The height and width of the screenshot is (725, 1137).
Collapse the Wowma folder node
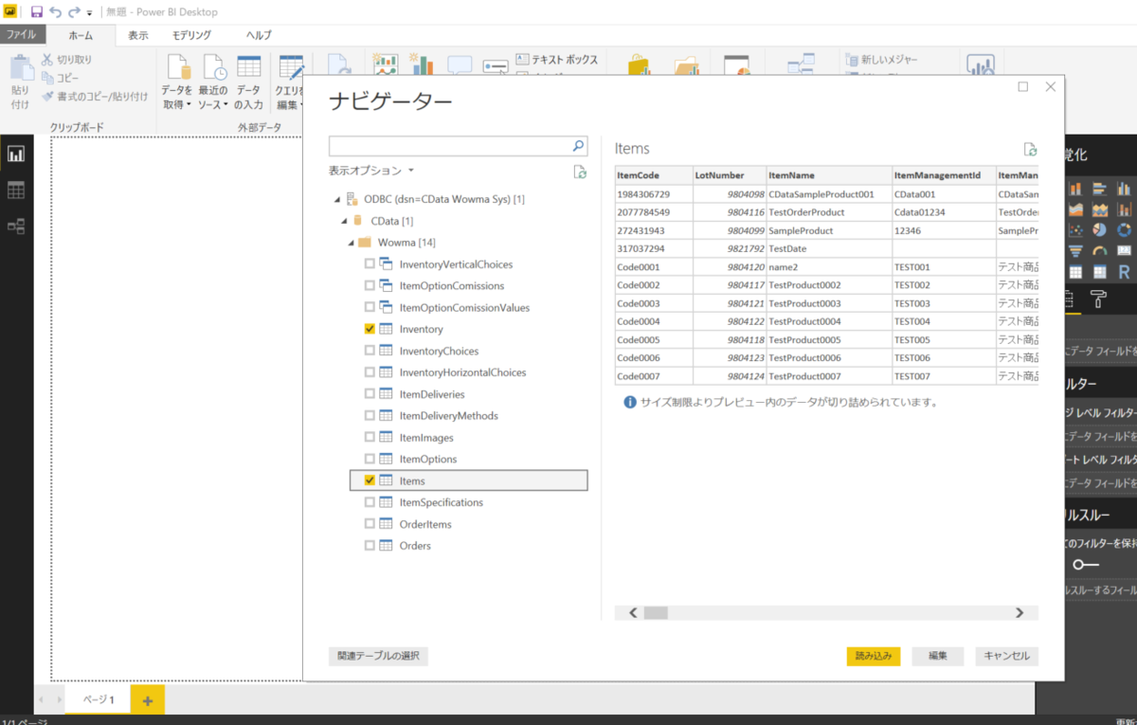[x=352, y=242]
